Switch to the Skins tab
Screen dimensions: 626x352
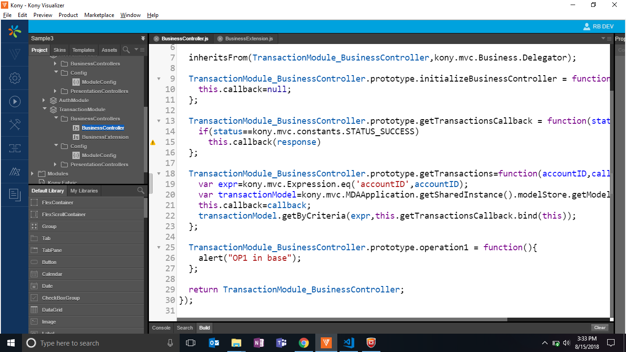coord(60,50)
